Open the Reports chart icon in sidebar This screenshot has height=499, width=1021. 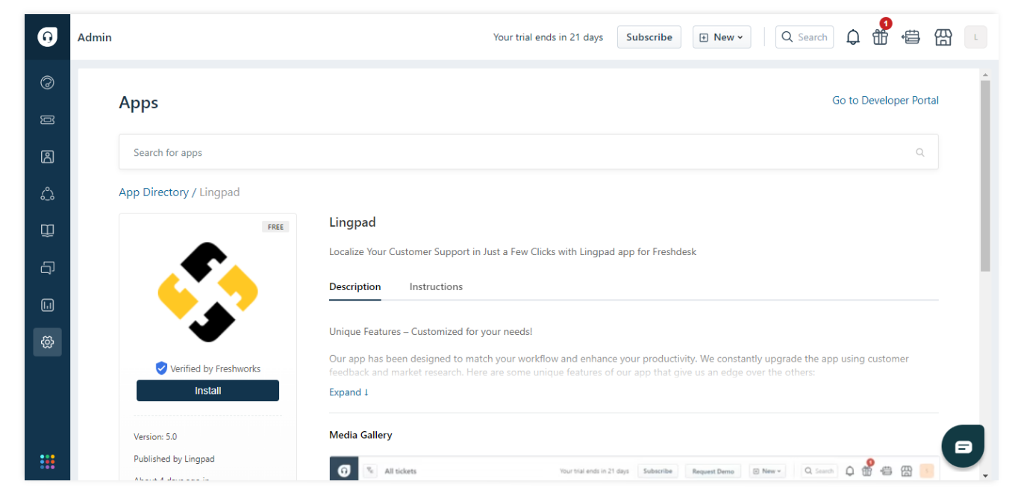47,305
